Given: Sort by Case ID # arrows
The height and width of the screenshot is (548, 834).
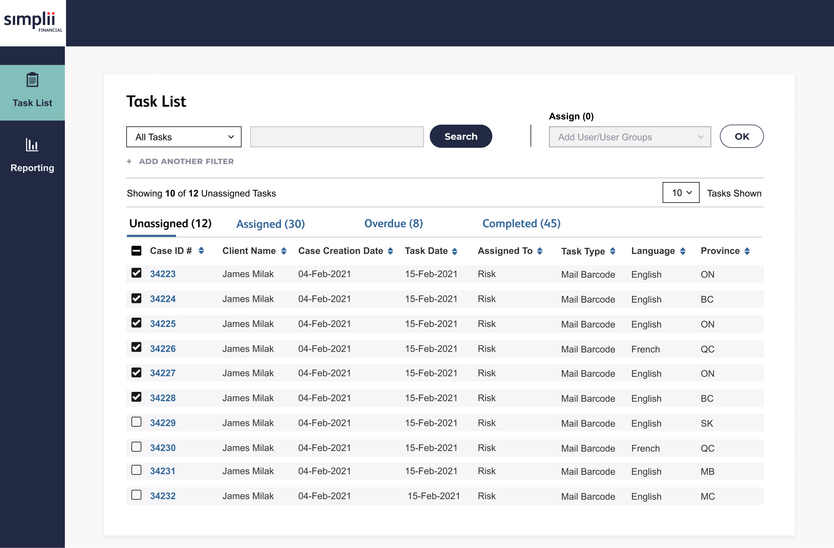Looking at the screenshot, I should click(x=201, y=251).
